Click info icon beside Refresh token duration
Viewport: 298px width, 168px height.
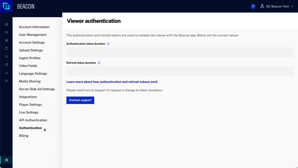(x=99, y=63)
